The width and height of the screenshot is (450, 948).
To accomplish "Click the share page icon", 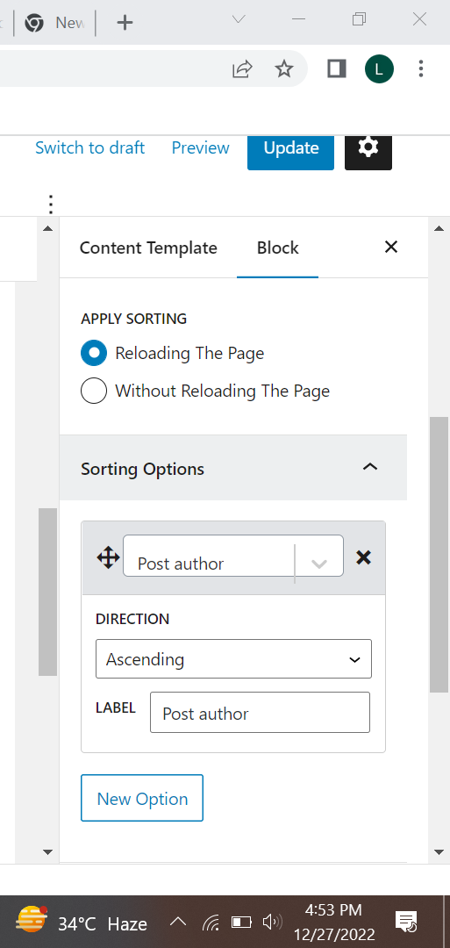I will [x=241, y=69].
